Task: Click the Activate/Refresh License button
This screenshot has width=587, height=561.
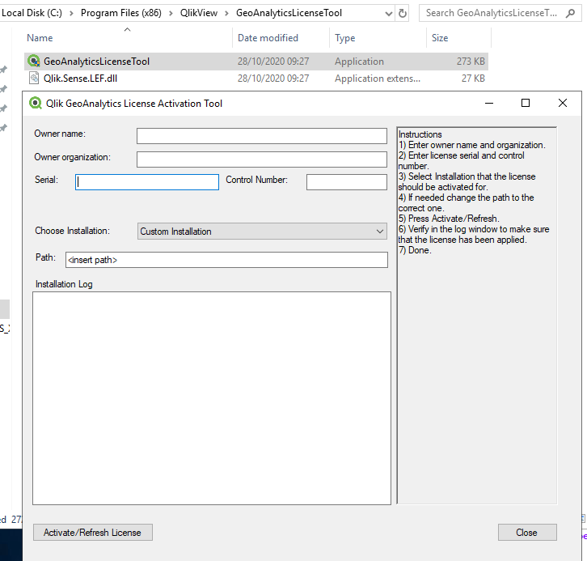Action: pyautogui.click(x=93, y=532)
